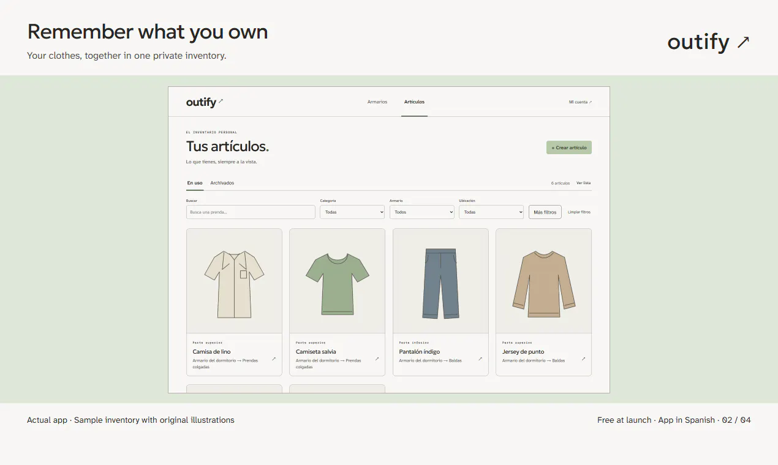778x465 pixels.
Task: Click the arrow icon on Camisa de lino card
Action: point(274,359)
